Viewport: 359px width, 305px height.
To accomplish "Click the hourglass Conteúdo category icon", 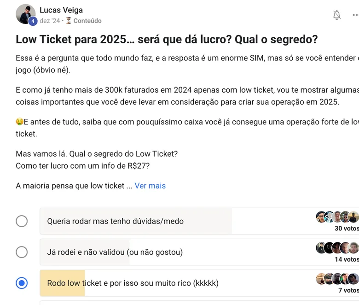I will 69,21.
